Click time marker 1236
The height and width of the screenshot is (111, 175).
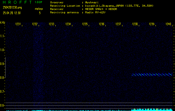pyautogui.click(x=102, y=24)
